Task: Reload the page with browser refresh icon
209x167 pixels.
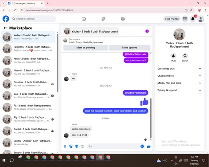Action: (15, 10)
